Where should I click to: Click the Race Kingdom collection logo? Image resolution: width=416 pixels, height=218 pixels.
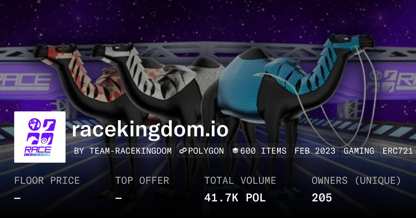40,137
